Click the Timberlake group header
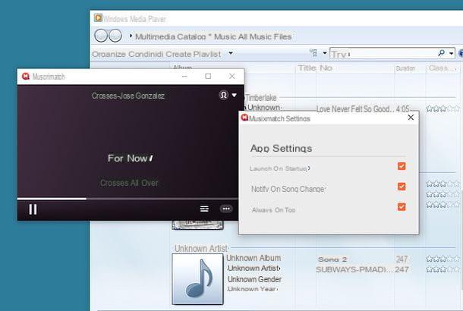Viewport: 463px width, 311px height. pos(260,98)
